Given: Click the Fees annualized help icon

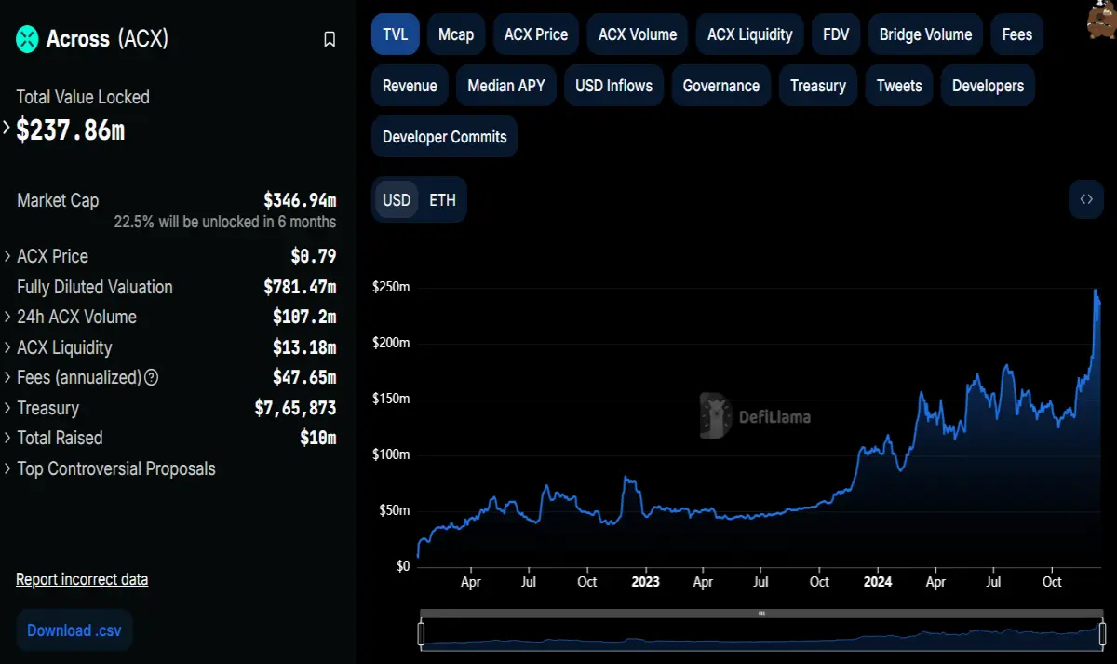Looking at the screenshot, I should tap(152, 378).
